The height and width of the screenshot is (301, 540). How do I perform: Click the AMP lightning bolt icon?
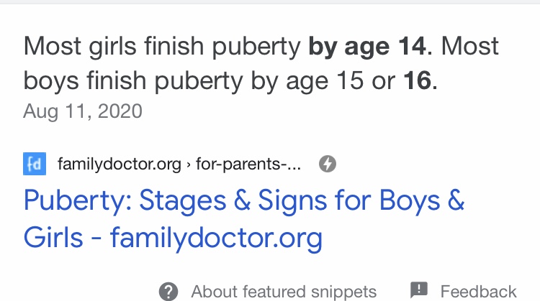click(x=327, y=164)
